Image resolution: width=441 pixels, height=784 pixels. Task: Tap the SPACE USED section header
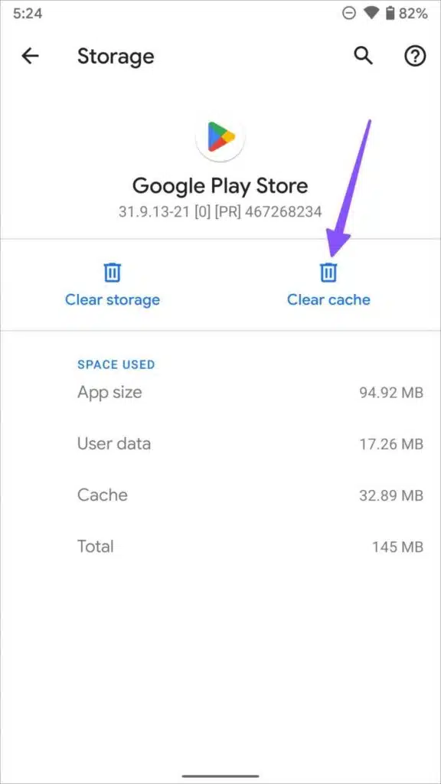(116, 364)
